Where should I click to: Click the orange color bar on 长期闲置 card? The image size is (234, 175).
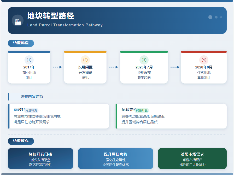point(85,51)
